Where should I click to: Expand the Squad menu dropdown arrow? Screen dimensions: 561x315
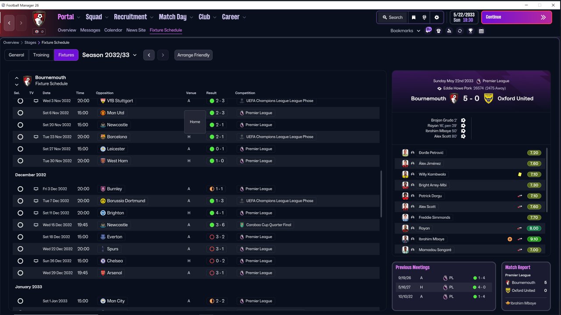107,17
